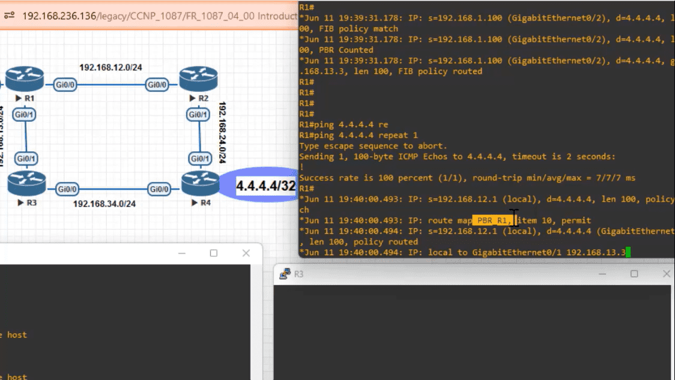Click the PuTTY icon in the R3 title bar
675x380 pixels.
pos(284,273)
